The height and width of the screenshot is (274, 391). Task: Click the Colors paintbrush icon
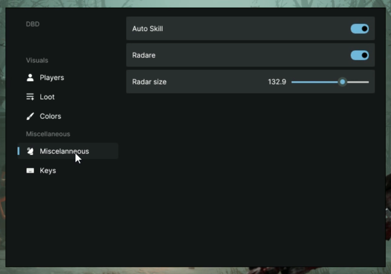[x=30, y=116]
